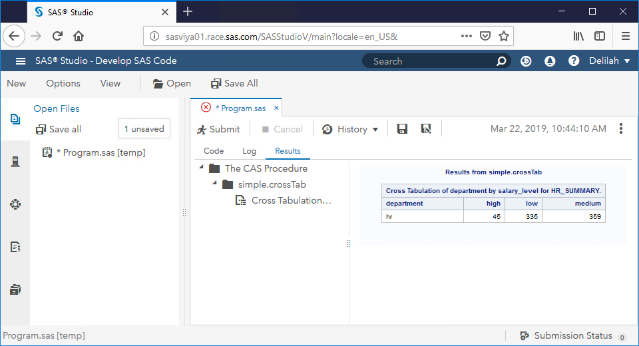Click the Cancel button

[x=282, y=129]
